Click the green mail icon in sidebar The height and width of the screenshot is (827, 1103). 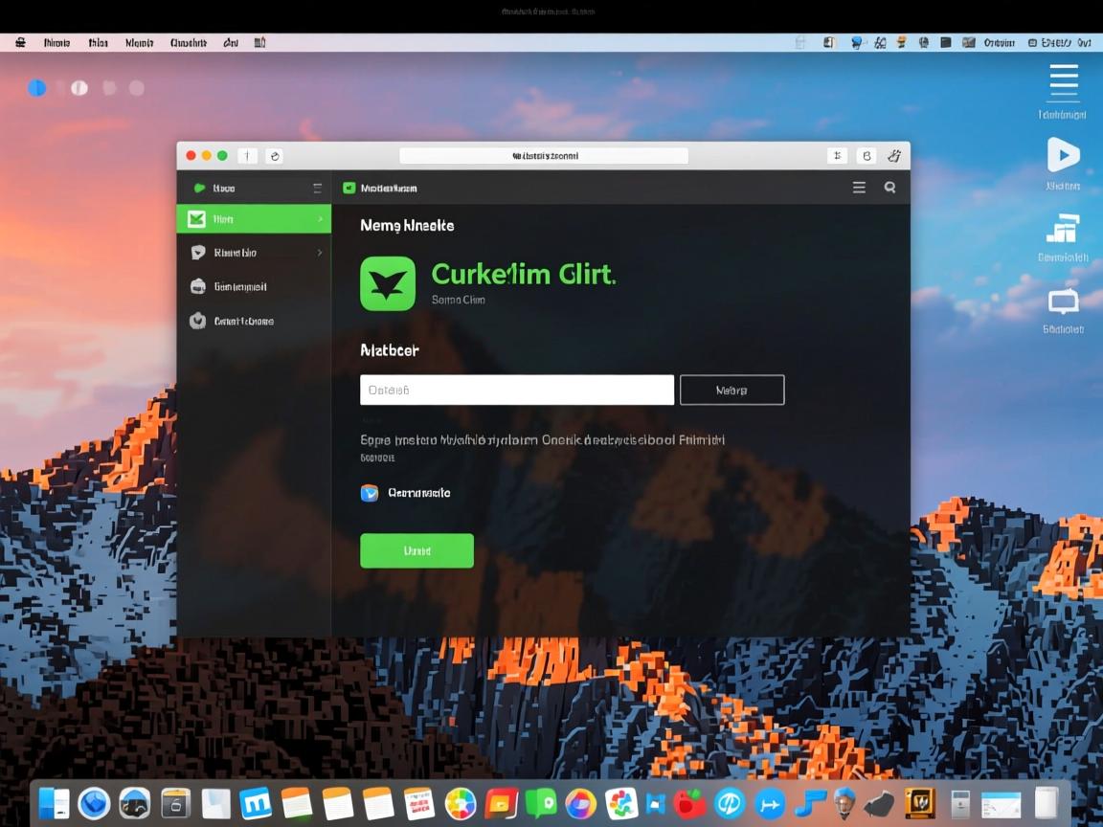197,219
